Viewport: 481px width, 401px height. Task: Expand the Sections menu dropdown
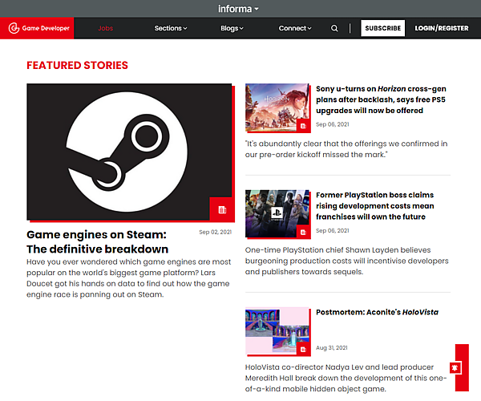(x=171, y=28)
